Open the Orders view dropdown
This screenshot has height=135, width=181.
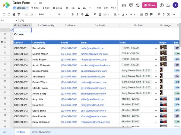click(21, 8)
